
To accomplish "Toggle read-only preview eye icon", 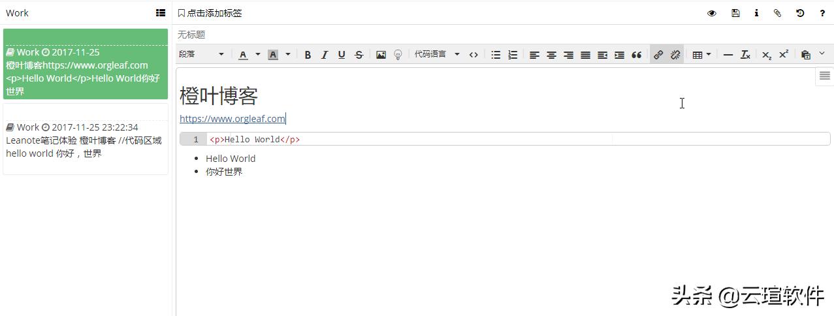I will pyautogui.click(x=712, y=13).
